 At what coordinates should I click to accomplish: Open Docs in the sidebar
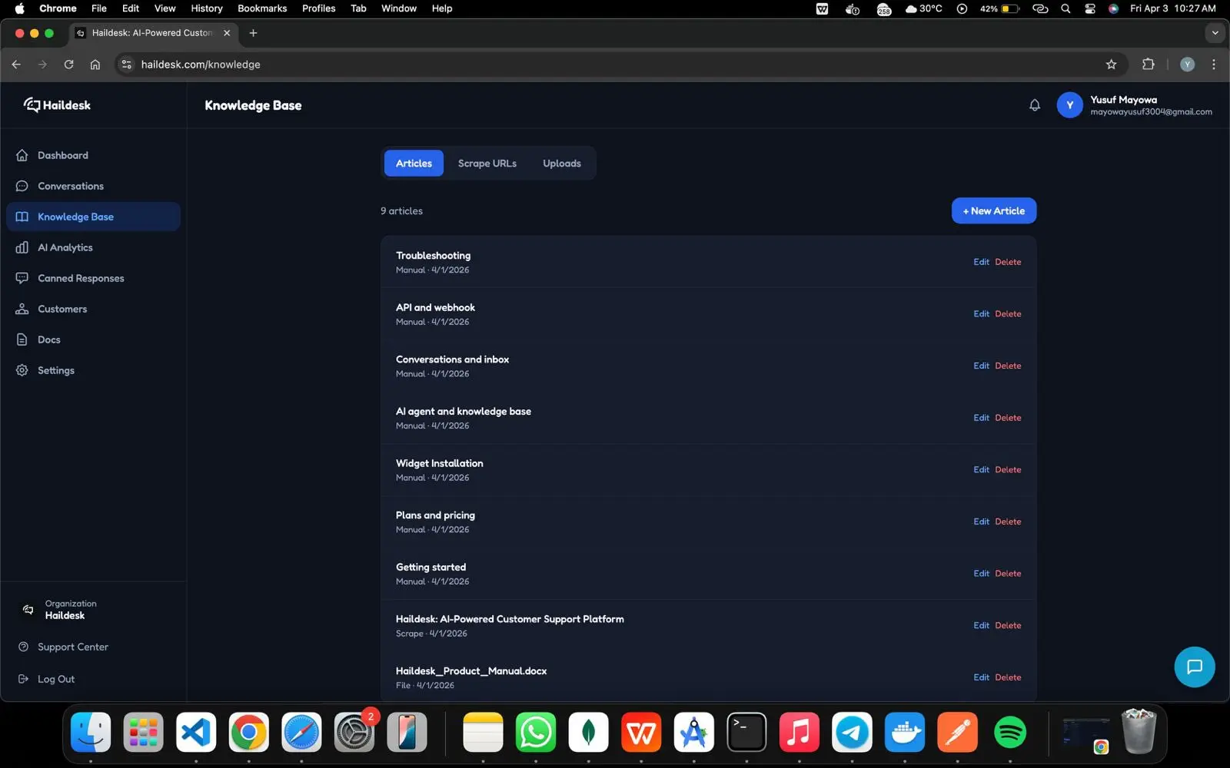pos(93,339)
